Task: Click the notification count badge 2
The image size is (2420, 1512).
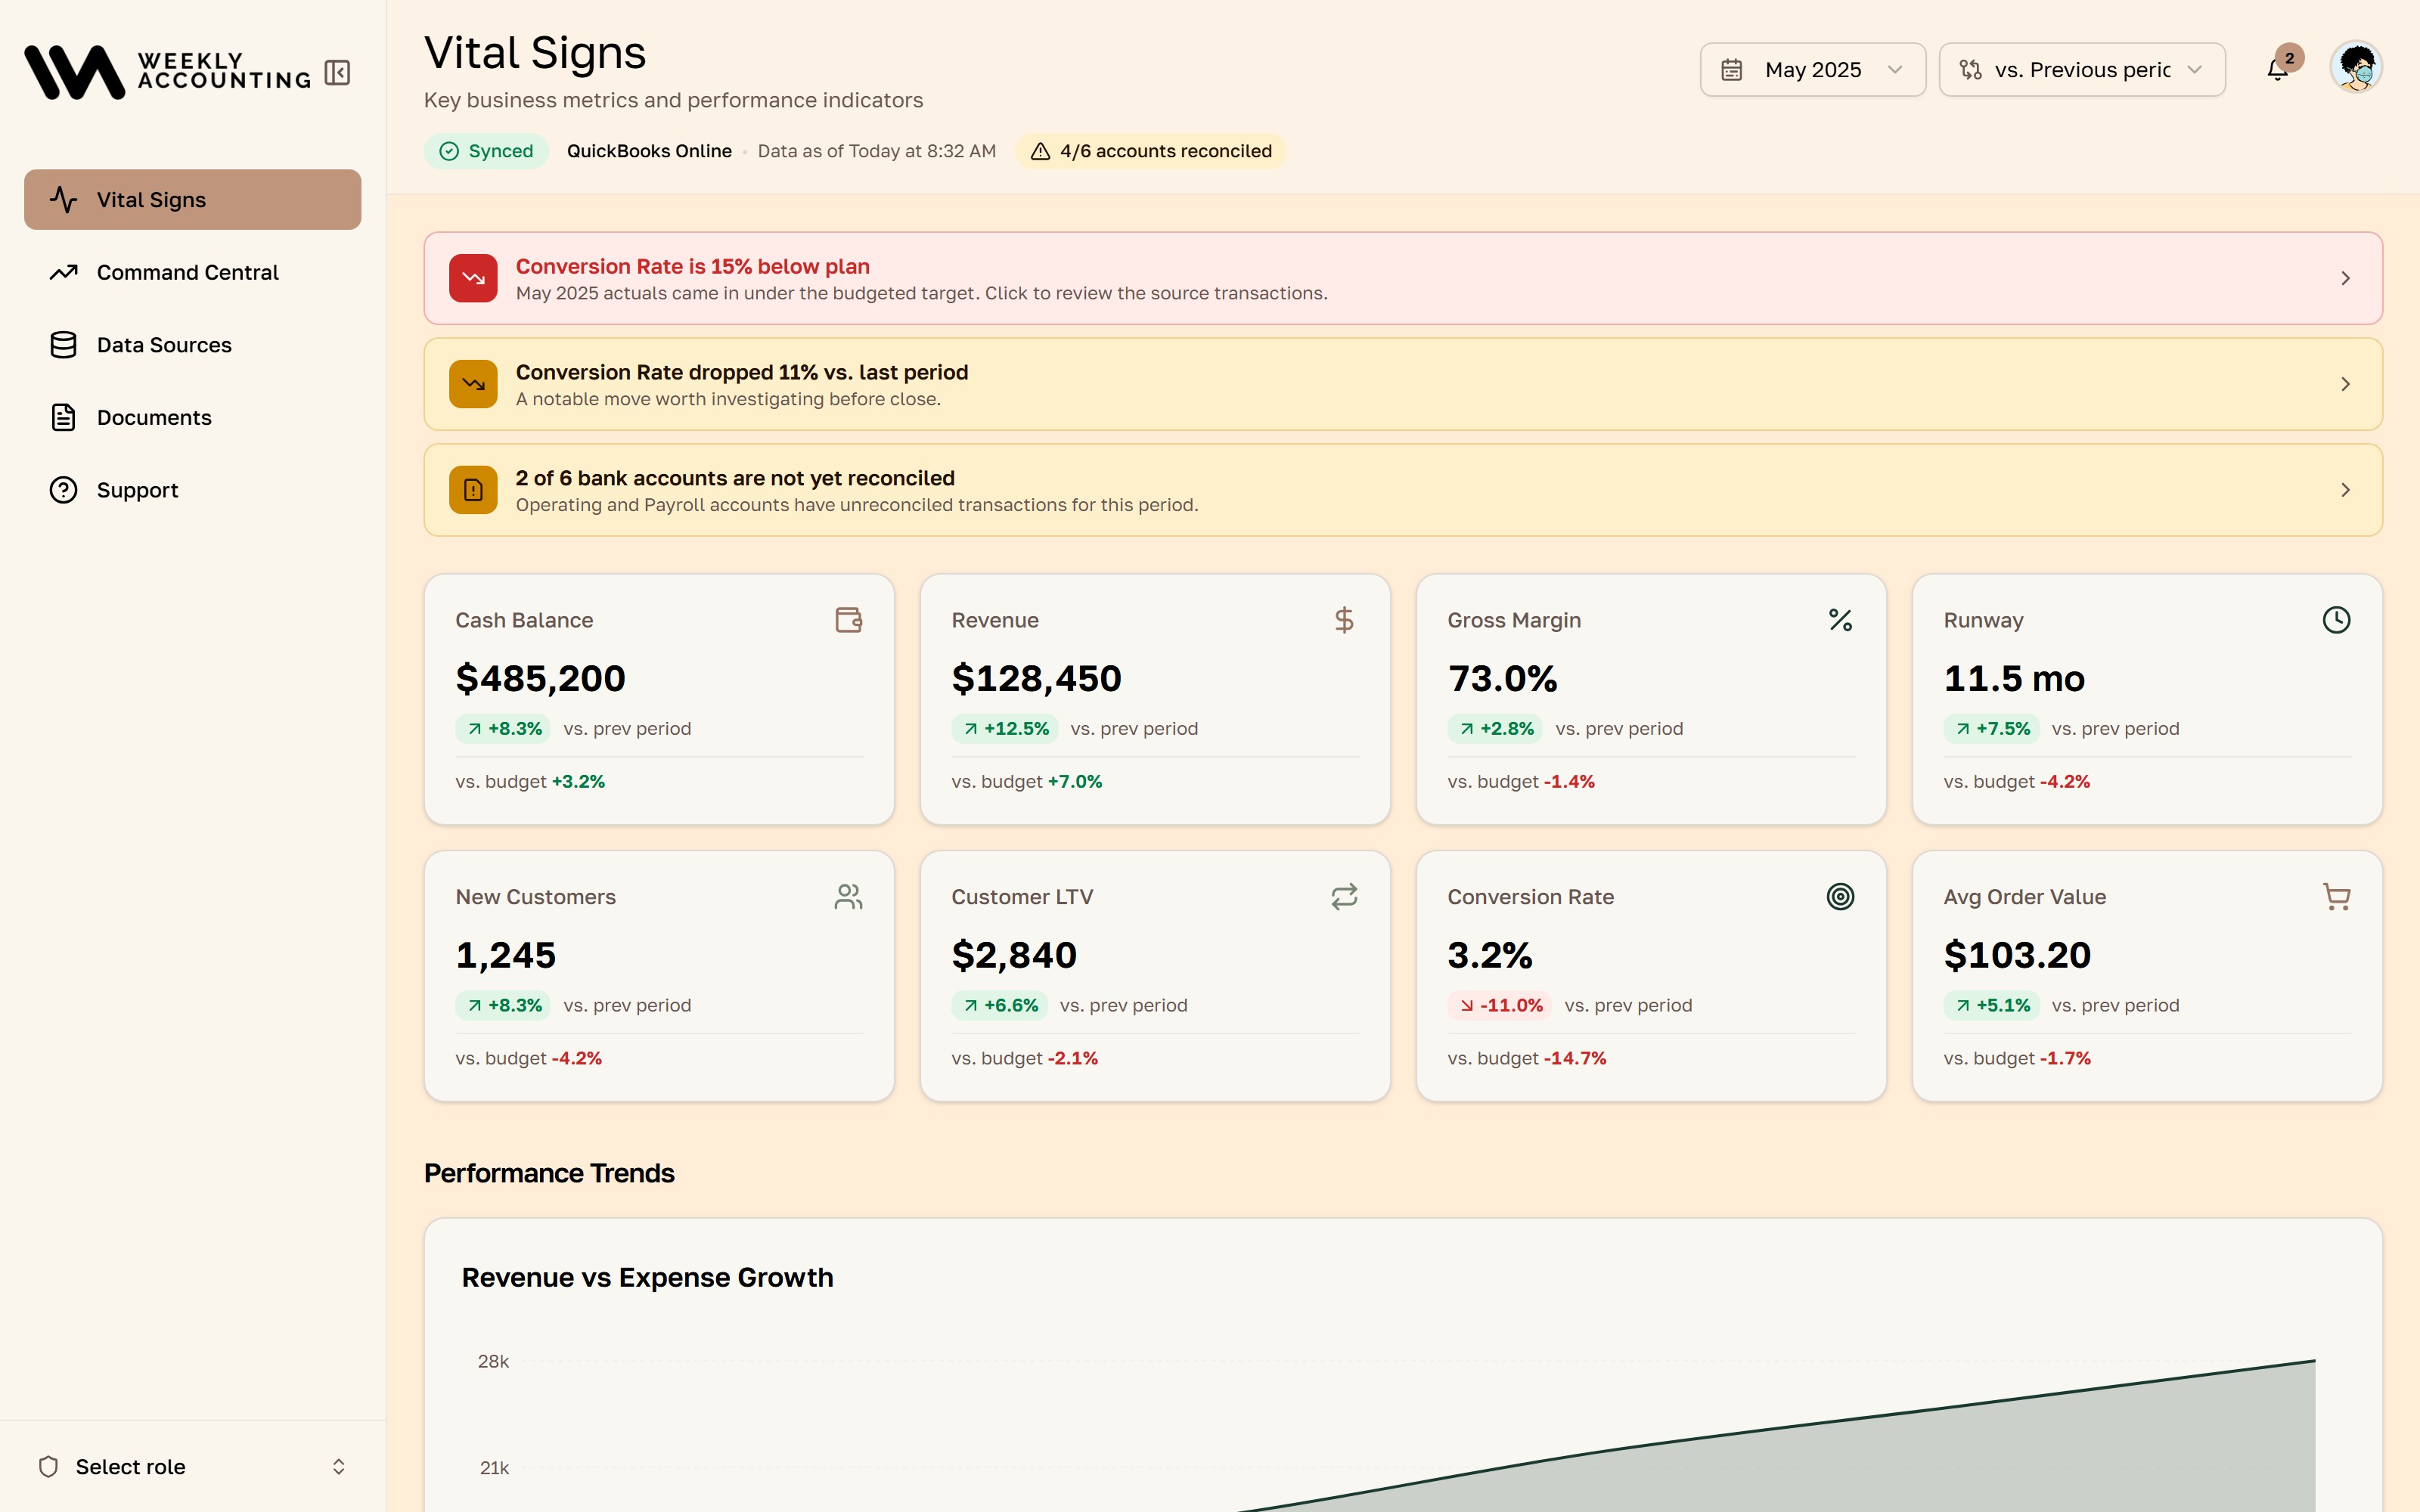Action: (x=2289, y=58)
